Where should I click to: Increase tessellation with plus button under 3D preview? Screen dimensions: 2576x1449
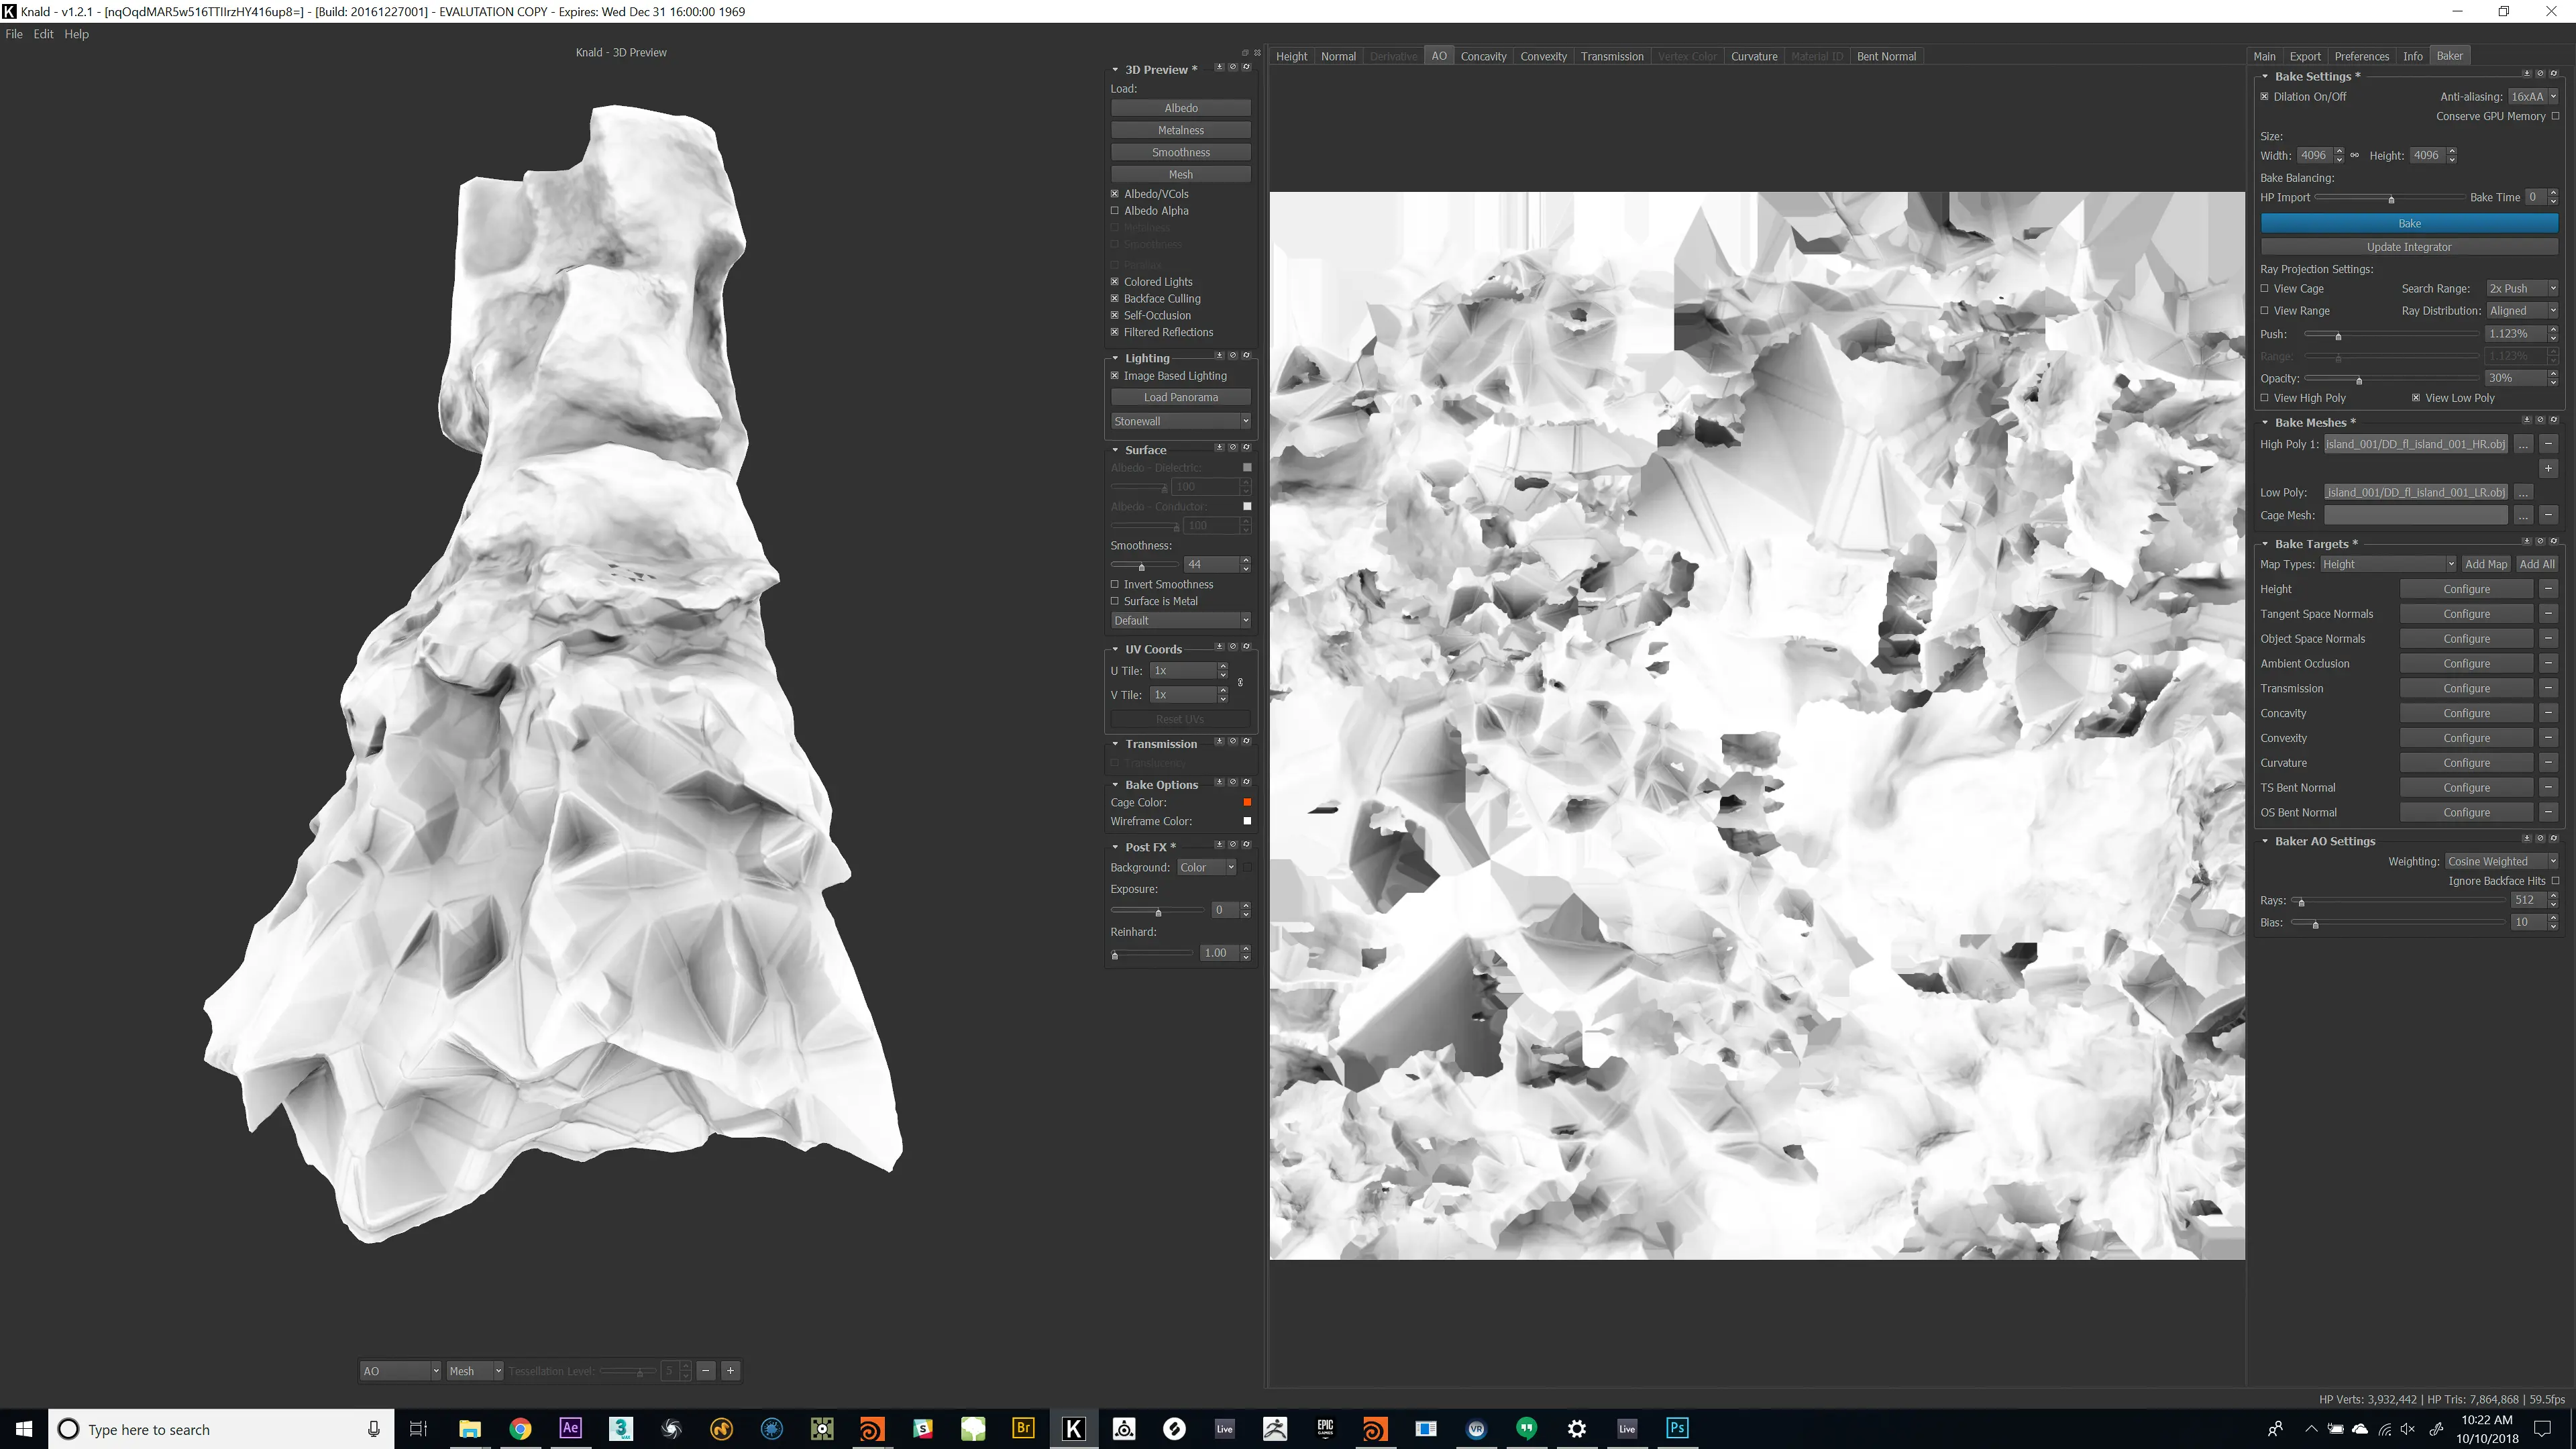730,1371
